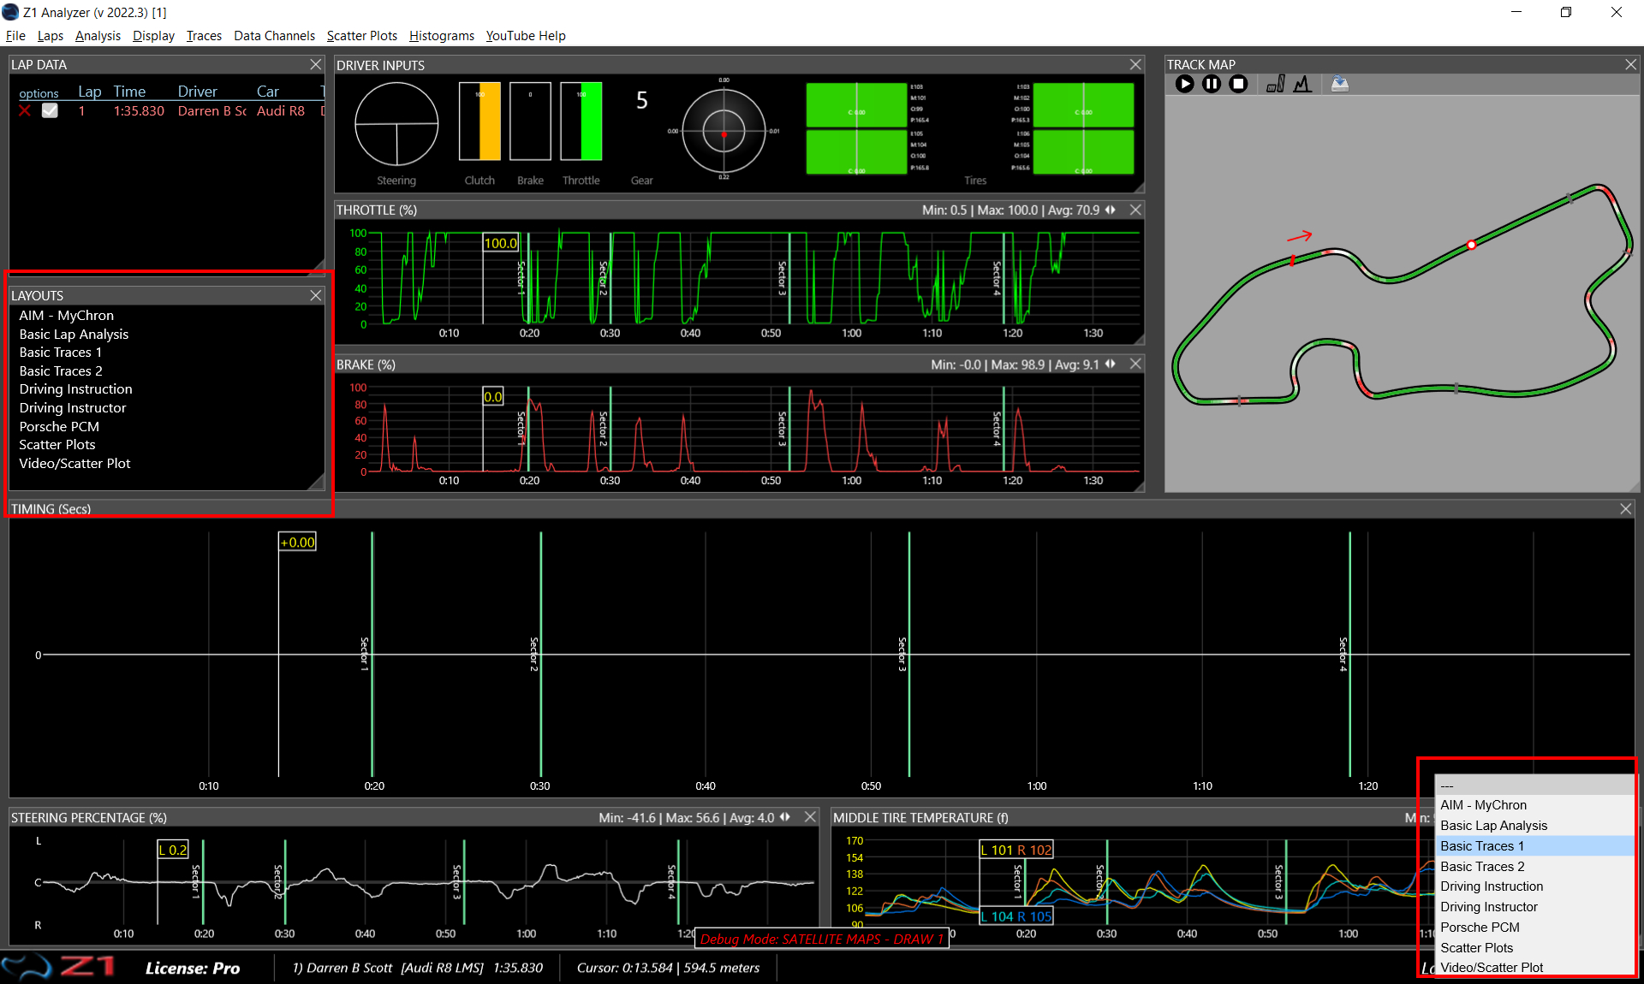The image size is (1644, 984).
Task: Close the Throttle trace panel
Action: coord(1135,210)
